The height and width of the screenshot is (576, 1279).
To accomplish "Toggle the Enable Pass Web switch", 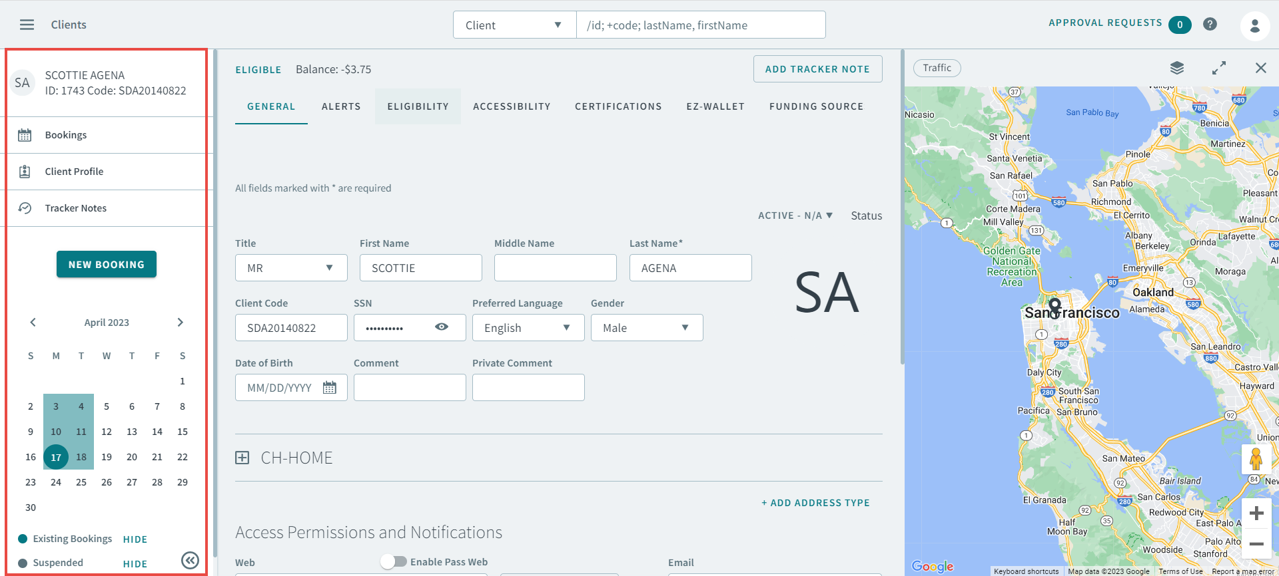I will [x=394, y=561].
